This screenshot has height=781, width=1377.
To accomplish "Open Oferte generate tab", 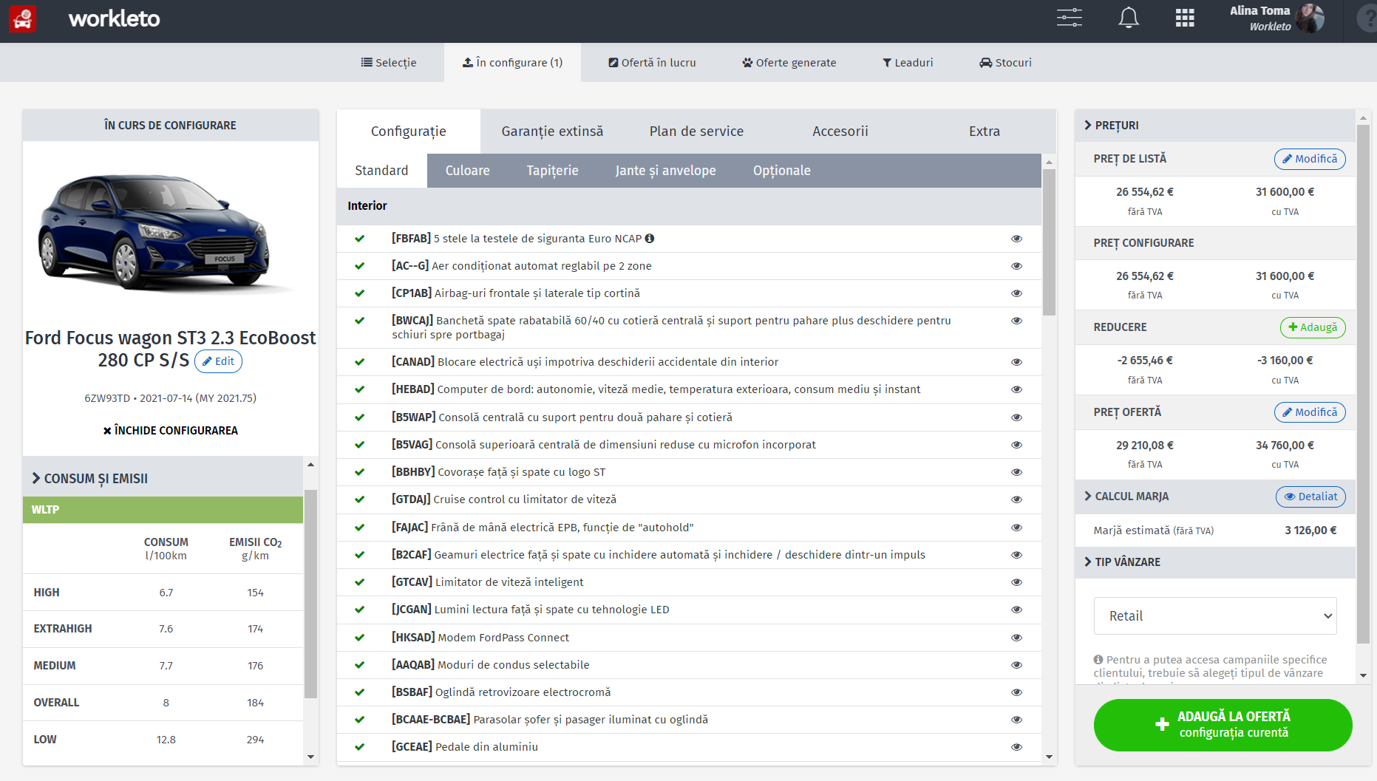I will click(x=789, y=63).
